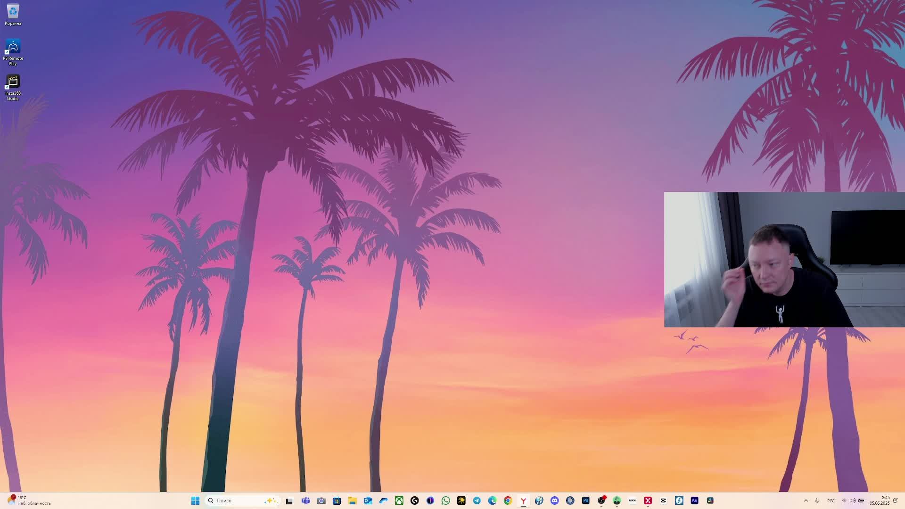Open the Recycle Bin (Корзина) desktop icon

[x=13, y=14]
